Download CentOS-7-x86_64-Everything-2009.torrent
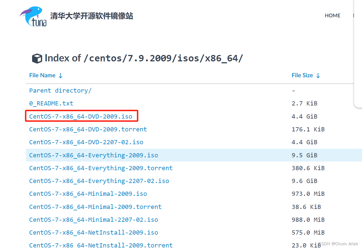Image resolution: width=362 pixels, height=248 pixels. point(101,168)
